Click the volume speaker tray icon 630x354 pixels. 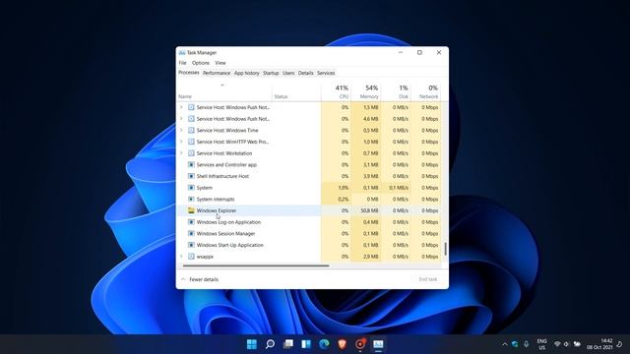tap(567, 344)
